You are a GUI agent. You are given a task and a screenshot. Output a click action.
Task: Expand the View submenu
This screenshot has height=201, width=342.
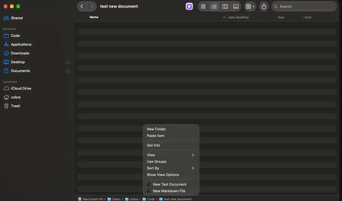[x=171, y=155]
